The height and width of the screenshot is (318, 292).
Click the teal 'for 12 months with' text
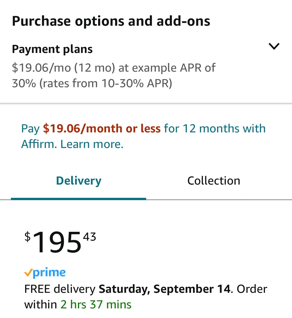pyautogui.click(x=215, y=129)
